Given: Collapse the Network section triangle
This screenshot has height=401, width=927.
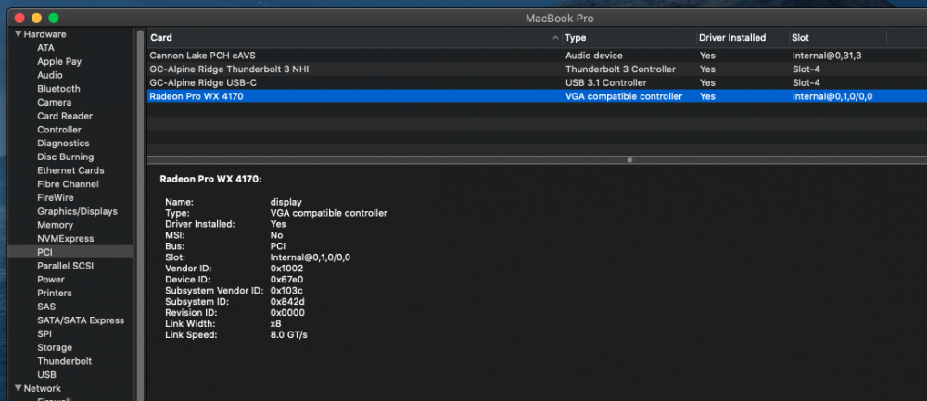Looking at the screenshot, I should [19, 388].
